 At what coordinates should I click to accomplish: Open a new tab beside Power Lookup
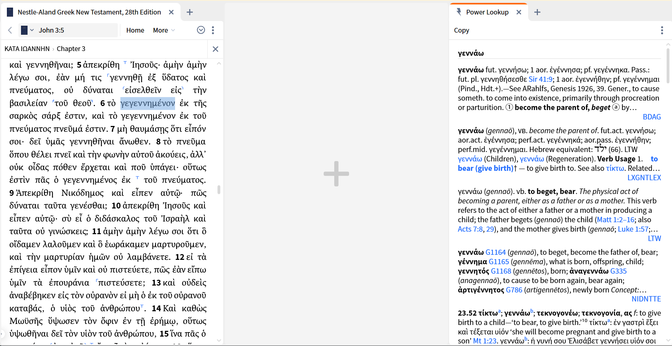coord(537,12)
